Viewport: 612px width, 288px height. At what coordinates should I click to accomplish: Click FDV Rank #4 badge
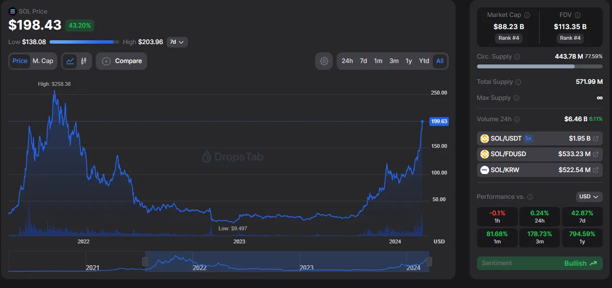point(570,38)
